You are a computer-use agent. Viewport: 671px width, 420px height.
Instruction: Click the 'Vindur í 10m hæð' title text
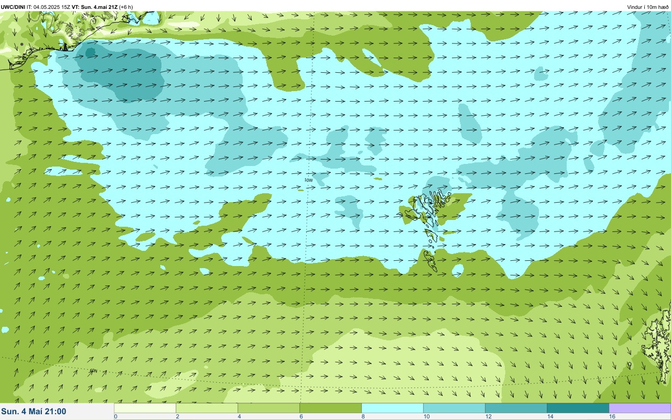pos(648,7)
